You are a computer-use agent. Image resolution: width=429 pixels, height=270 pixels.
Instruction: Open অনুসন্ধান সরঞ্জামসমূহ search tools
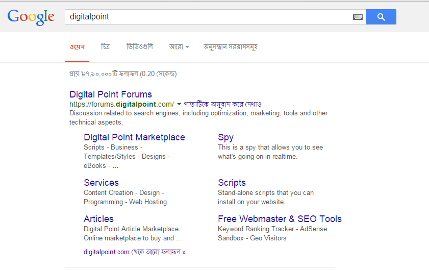coord(230,47)
